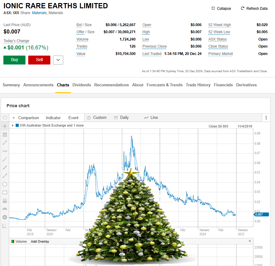275x266 pixels.
Task: Select the horizontal retracement lines tool
Action: 5,201
